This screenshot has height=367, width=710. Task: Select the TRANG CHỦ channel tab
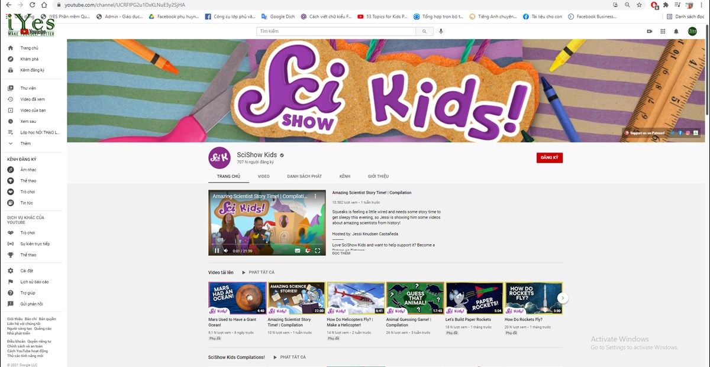[x=228, y=176]
